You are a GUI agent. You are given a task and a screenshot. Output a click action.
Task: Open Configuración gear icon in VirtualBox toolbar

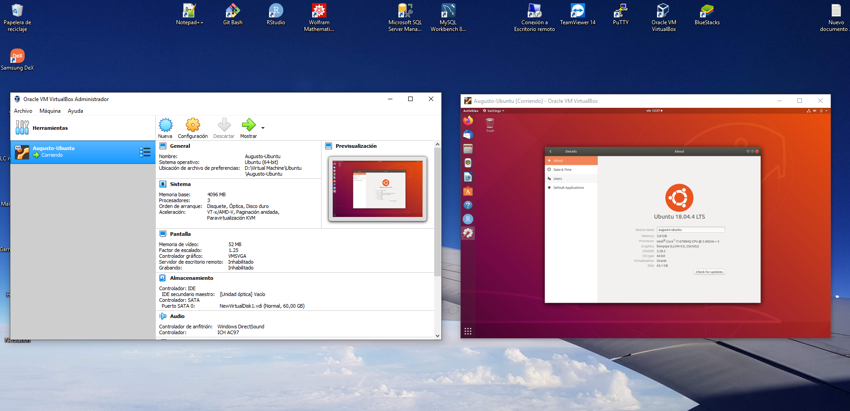tap(193, 125)
